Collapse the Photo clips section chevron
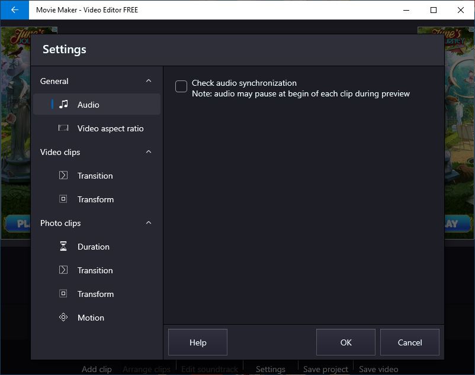Viewport: 475px width, 375px height. (x=149, y=222)
